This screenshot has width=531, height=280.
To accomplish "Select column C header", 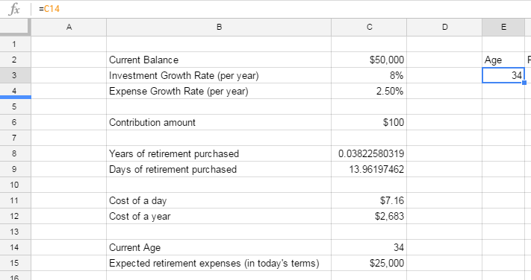I will (x=369, y=27).
